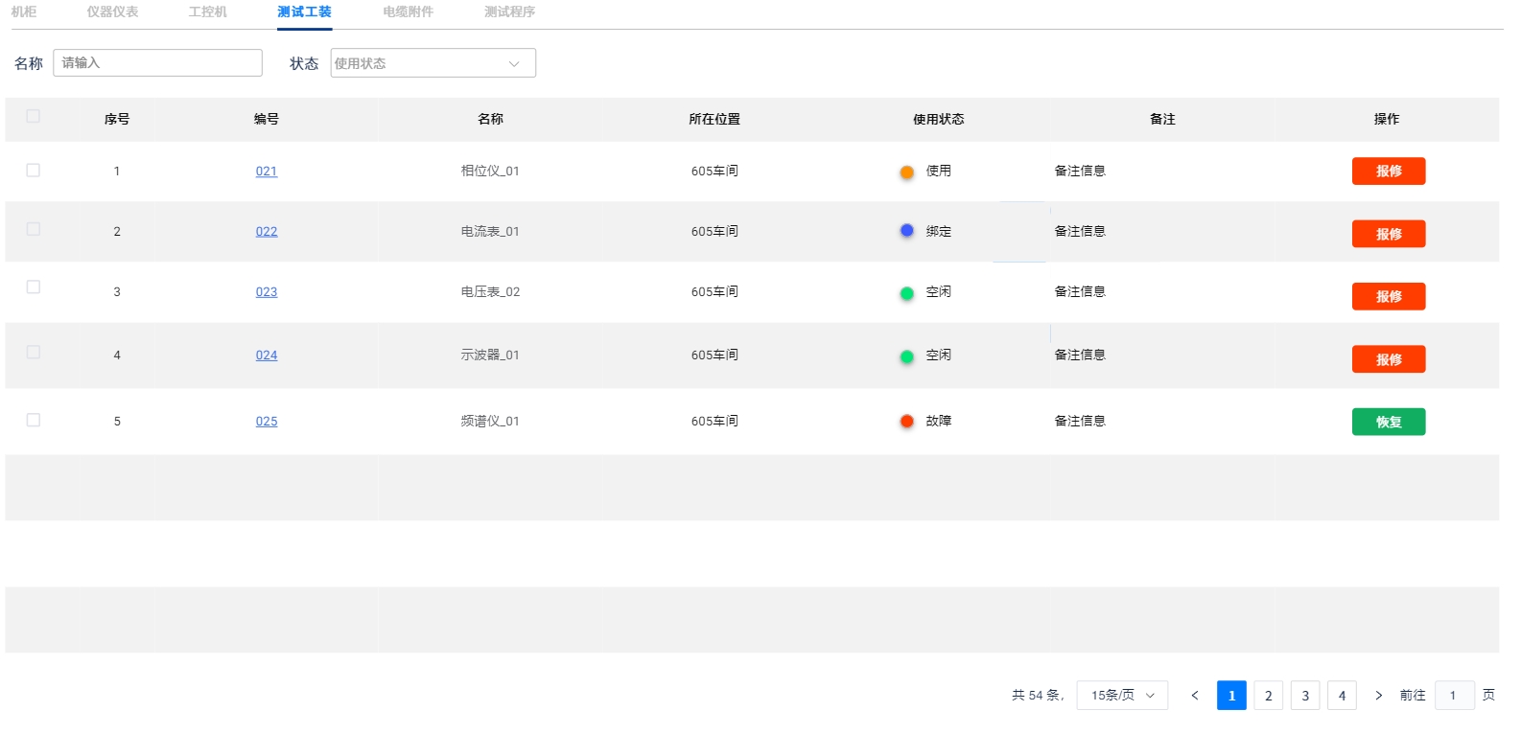
Task: Click the next page arrow in pagination
Action: 1378,696
